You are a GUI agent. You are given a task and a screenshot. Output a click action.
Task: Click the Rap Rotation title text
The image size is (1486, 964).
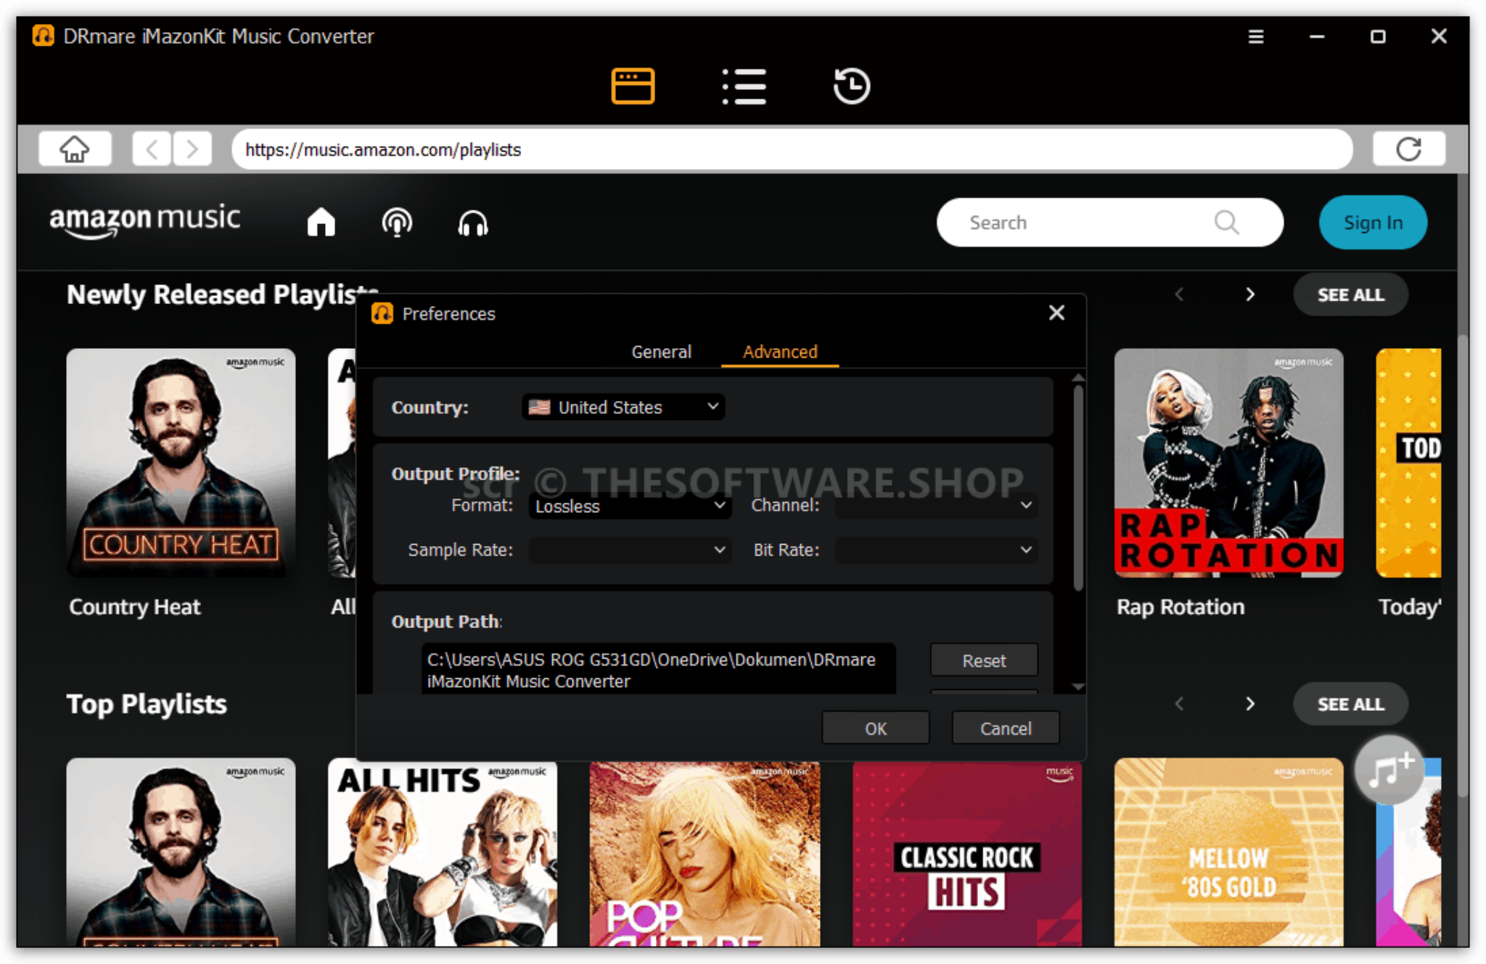tap(1180, 606)
